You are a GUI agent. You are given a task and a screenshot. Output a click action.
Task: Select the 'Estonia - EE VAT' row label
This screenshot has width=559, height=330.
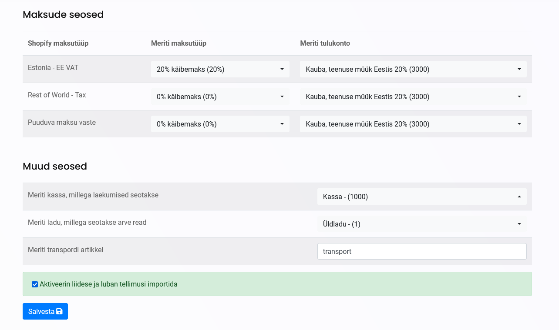click(x=53, y=68)
